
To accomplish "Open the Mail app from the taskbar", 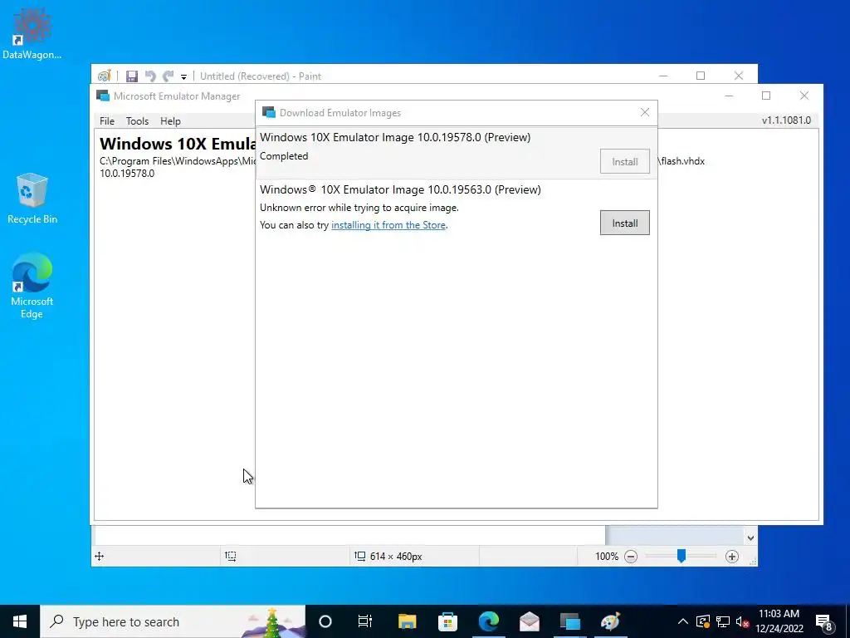I will pos(529,621).
